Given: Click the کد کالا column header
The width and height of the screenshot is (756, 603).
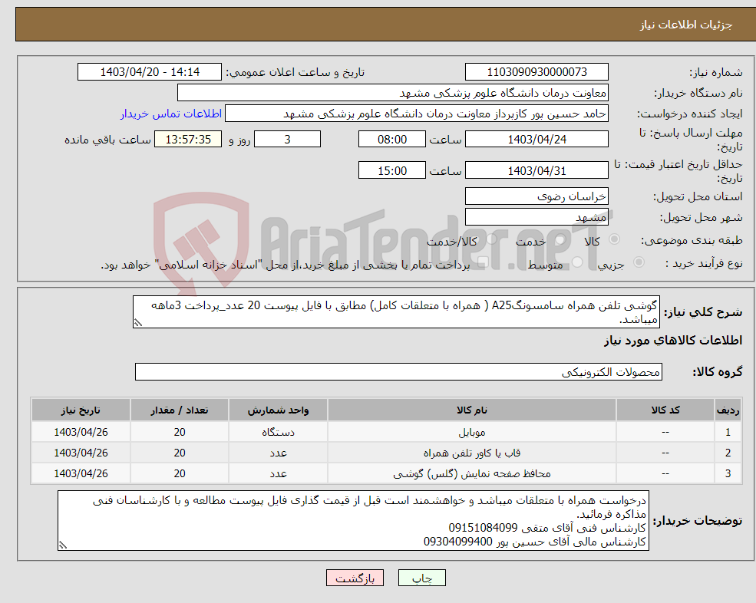Looking at the screenshot, I should click(665, 410).
